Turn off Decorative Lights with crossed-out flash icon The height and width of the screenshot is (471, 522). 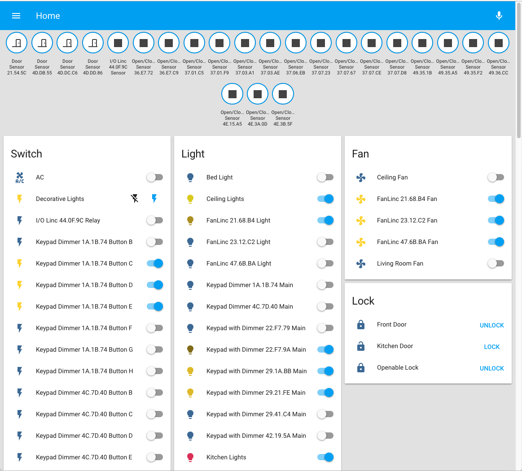click(x=135, y=199)
